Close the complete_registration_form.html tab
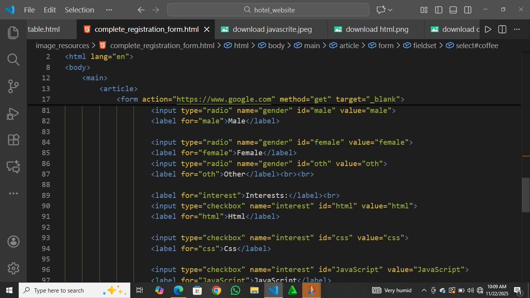Viewport: 530px width, 298px height. (207, 30)
